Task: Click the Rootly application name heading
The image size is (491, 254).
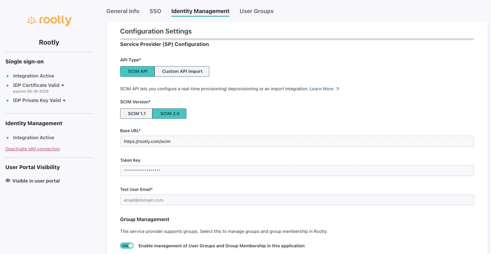Action: click(x=49, y=42)
